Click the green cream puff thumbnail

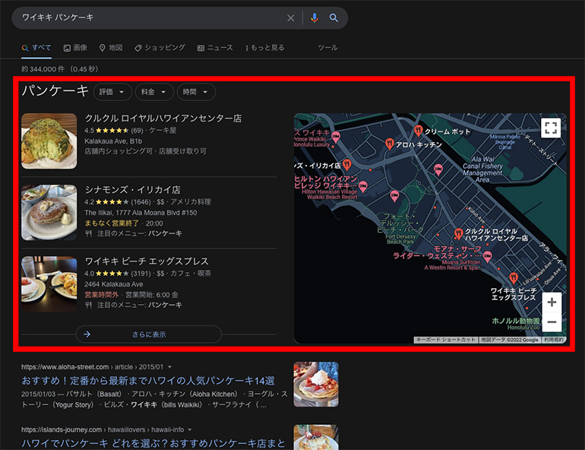pos(49,141)
